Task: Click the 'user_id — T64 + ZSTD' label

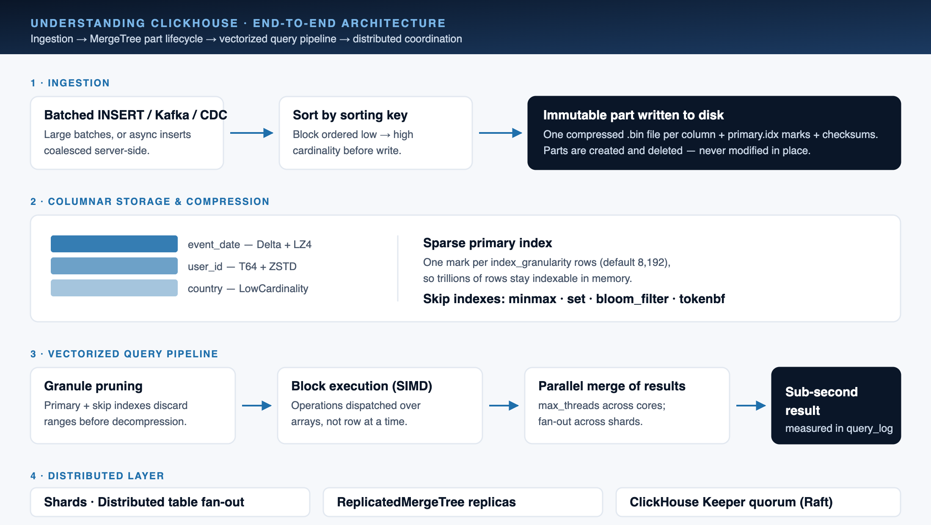Action: click(x=242, y=267)
